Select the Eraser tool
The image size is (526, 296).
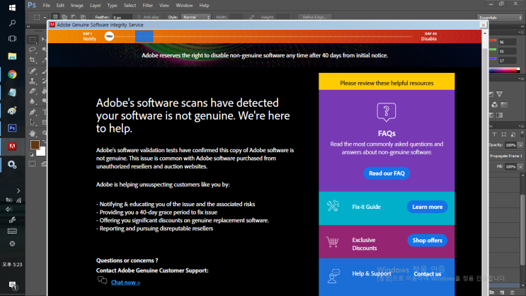point(33,91)
